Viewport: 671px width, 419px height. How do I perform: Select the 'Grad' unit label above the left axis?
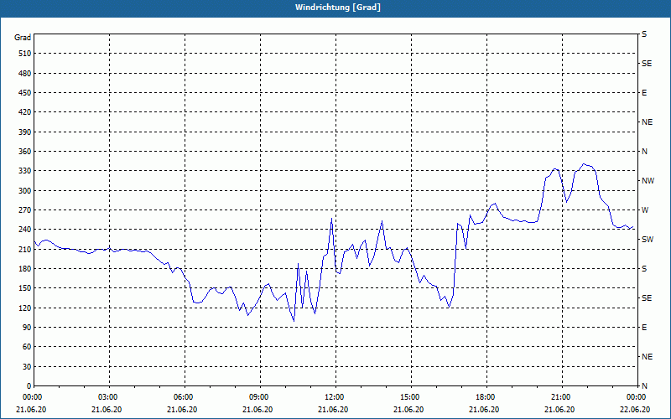point(23,38)
